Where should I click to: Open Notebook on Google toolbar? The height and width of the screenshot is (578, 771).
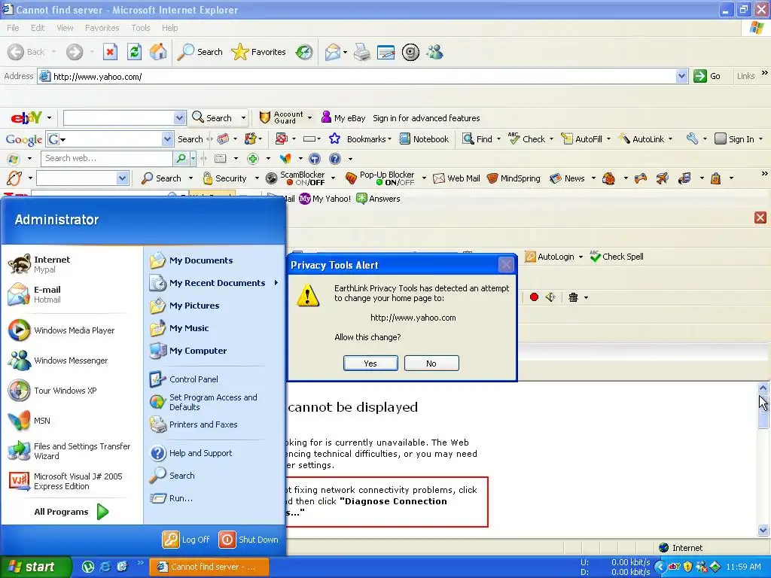[424, 139]
